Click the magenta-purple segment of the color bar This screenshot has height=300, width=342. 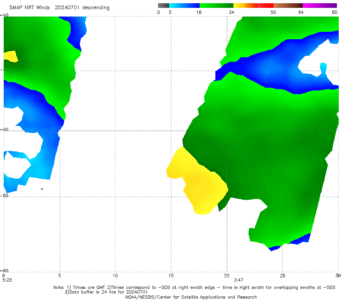[320, 6]
